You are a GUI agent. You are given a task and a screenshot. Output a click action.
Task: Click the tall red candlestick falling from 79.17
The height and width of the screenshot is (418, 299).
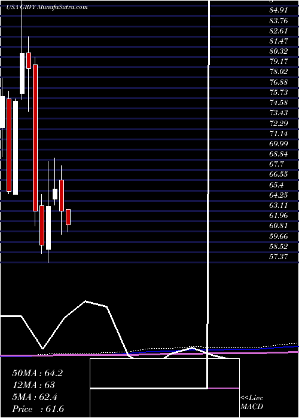pos(35,138)
